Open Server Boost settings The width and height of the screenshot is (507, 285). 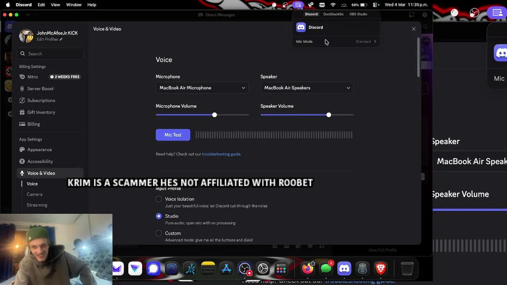point(50,89)
